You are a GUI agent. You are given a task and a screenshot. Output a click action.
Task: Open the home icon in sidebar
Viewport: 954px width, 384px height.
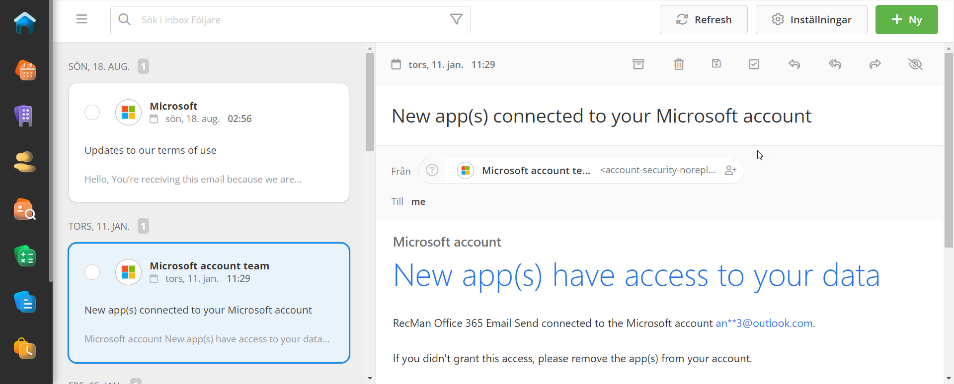(25, 23)
